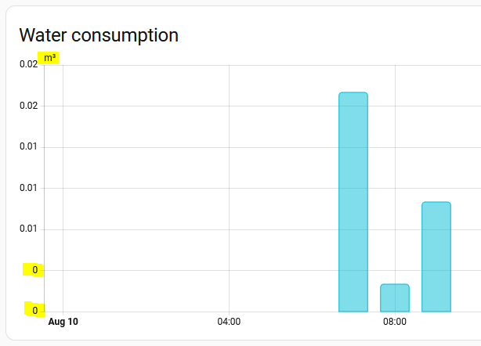Click the vertical y-axis line
The height and width of the screenshot is (346, 481).
(x=44, y=189)
